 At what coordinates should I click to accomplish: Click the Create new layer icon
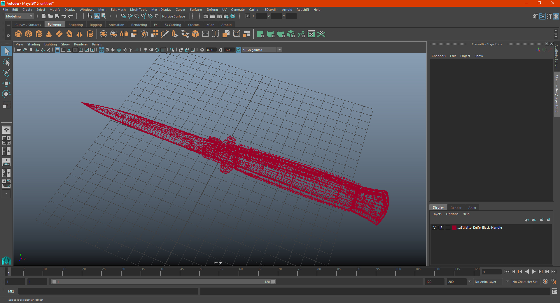[x=542, y=220]
